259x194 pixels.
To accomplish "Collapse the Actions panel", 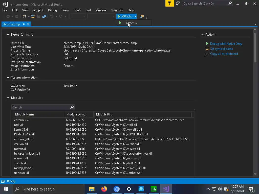I will [203, 34].
